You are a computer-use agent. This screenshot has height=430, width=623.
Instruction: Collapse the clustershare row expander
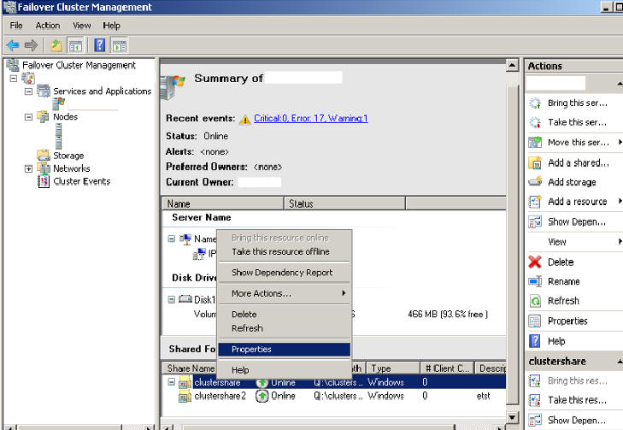pyautogui.click(x=171, y=382)
